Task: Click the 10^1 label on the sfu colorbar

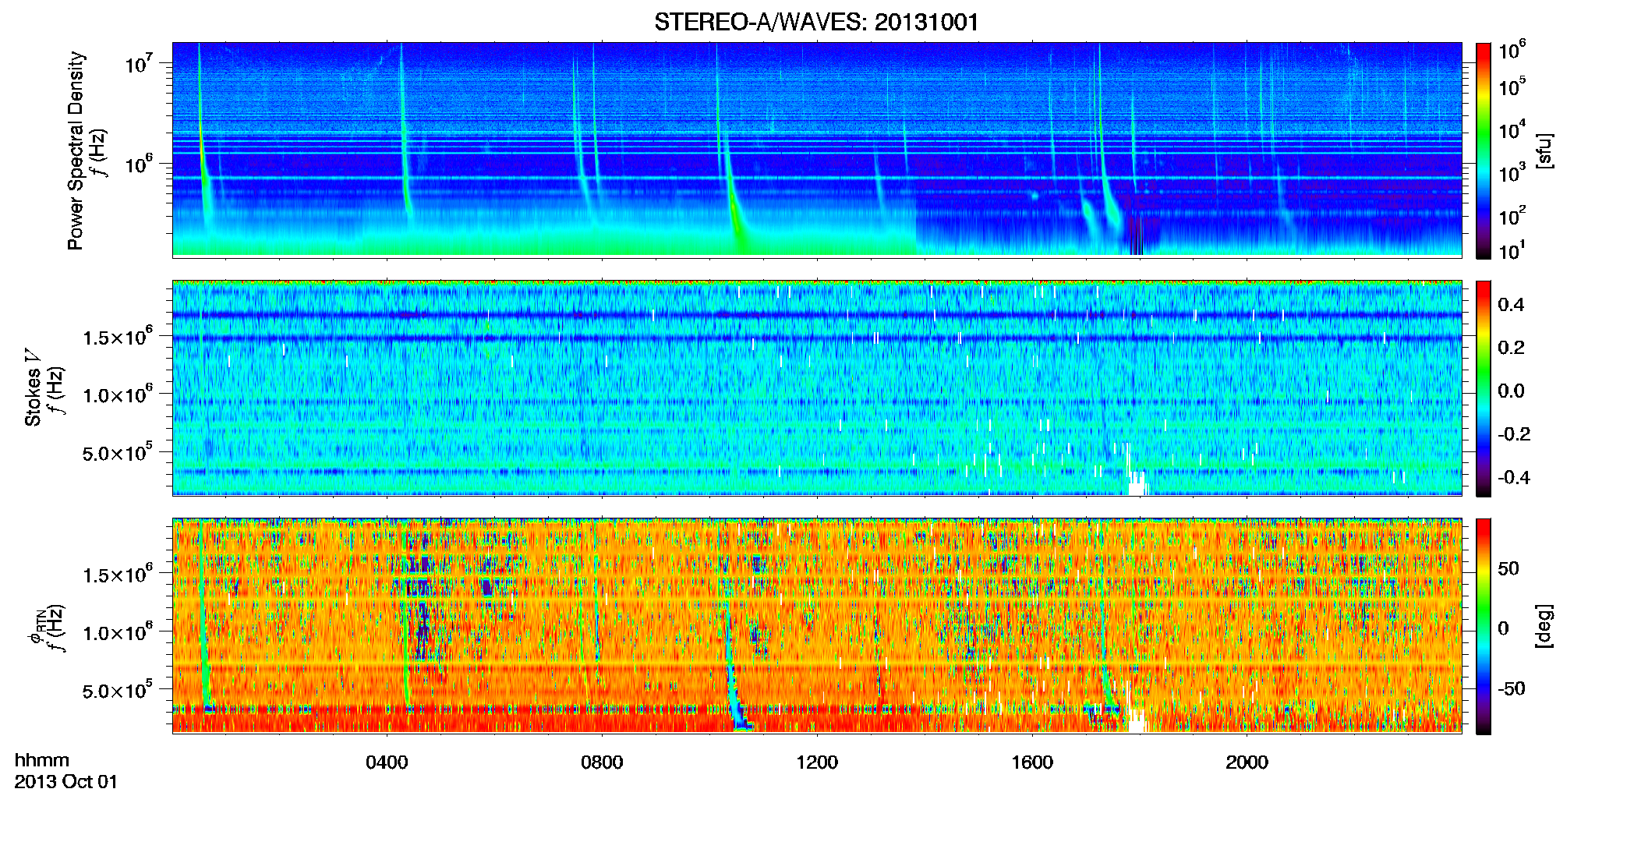Action: [1512, 250]
